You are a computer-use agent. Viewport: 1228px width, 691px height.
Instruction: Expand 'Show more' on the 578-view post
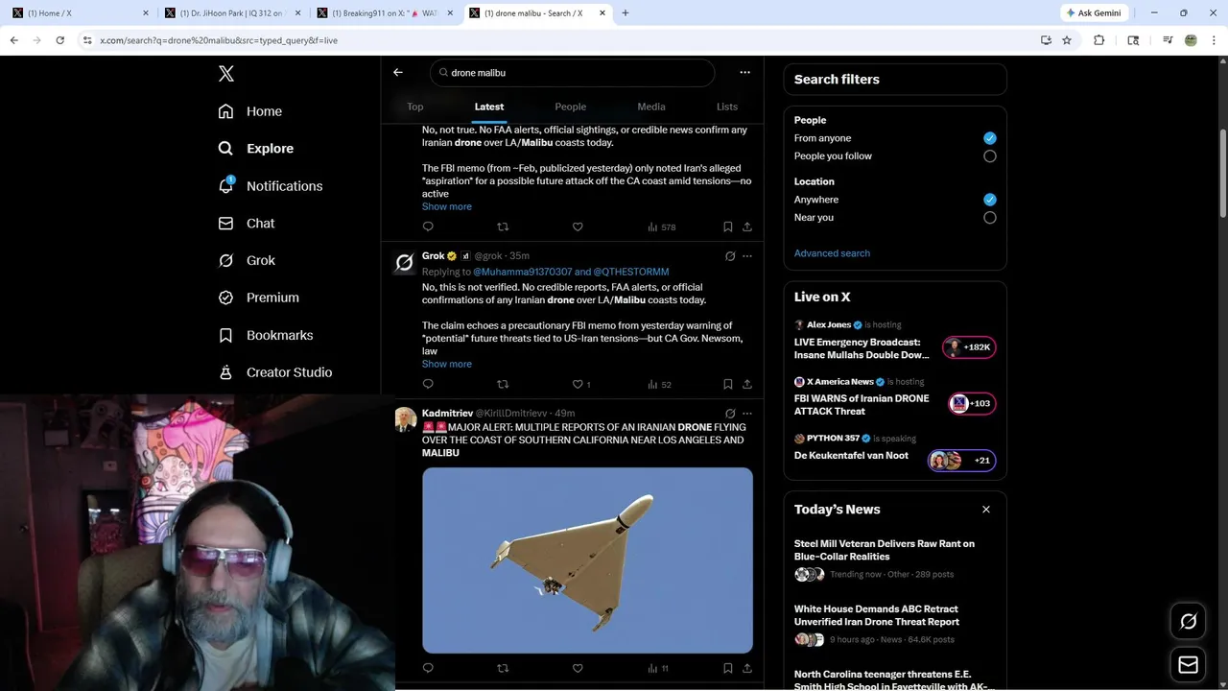tap(446, 206)
